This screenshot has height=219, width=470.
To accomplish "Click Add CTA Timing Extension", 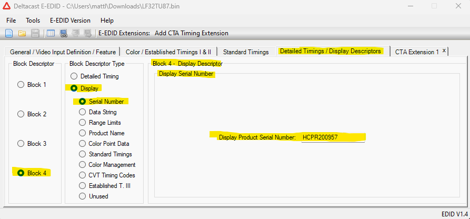I will (x=192, y=33).
